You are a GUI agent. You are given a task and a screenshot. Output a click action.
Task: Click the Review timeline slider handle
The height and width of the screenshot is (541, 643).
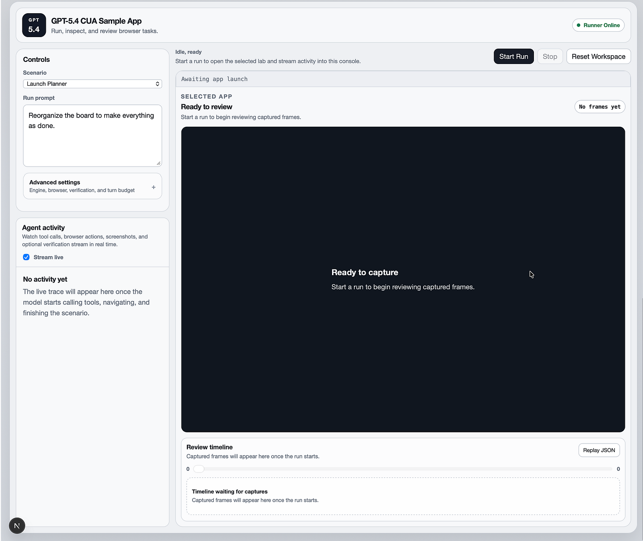click(199, 469)
